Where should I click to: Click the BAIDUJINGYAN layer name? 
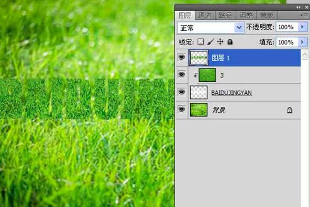[231, 93]
